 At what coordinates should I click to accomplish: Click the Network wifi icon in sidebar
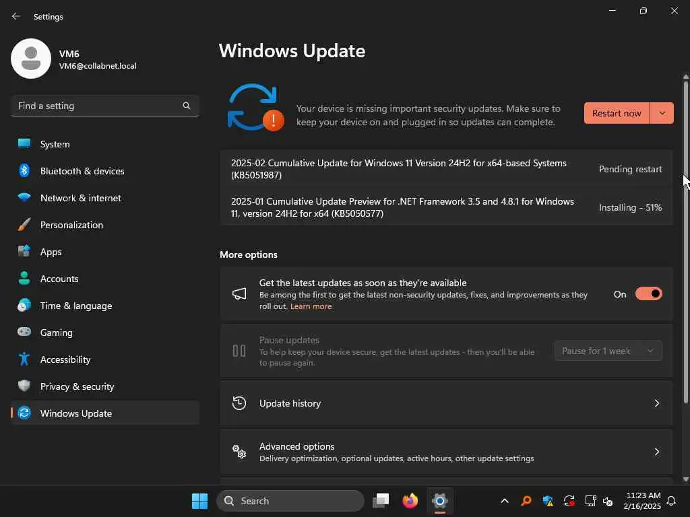(x=24, y=197)
